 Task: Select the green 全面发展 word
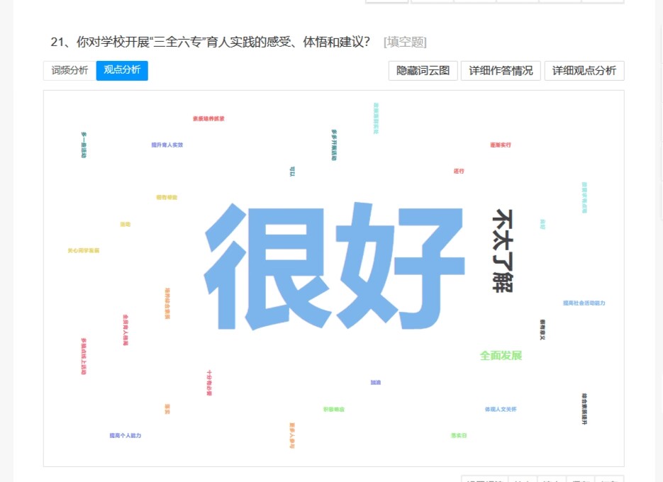click(x=501, y=355)
